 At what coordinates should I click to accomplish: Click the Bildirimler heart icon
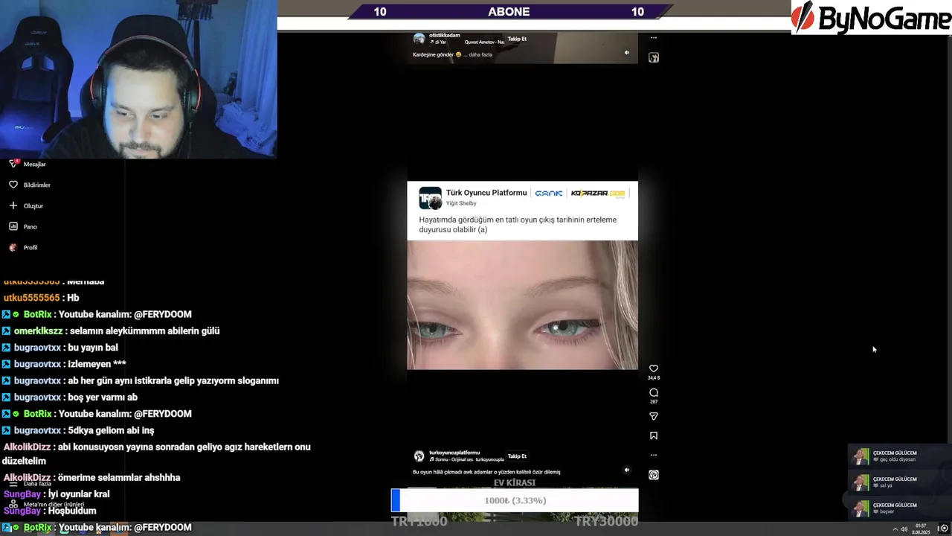click(13, 185)
